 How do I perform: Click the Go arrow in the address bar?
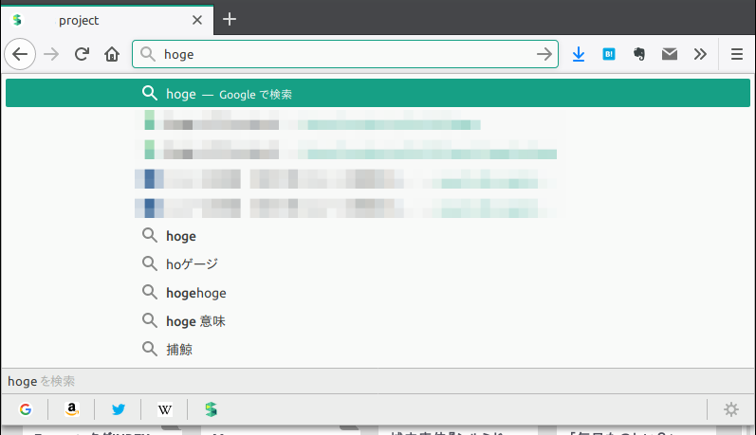[x=544, y=54]
